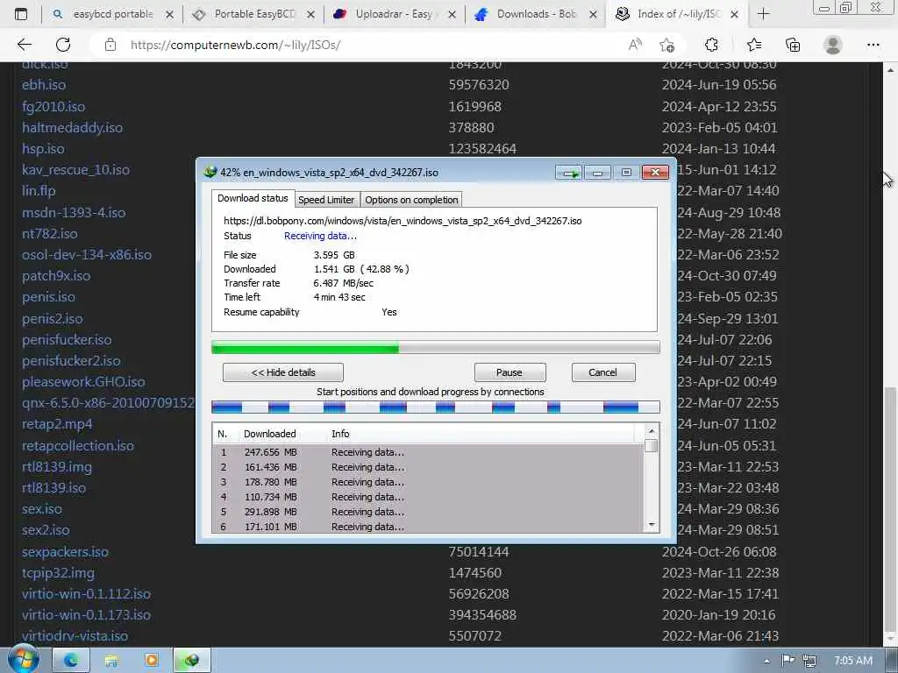Click the site lock info icon
This screenshot has height=673, width=898.
110,45
